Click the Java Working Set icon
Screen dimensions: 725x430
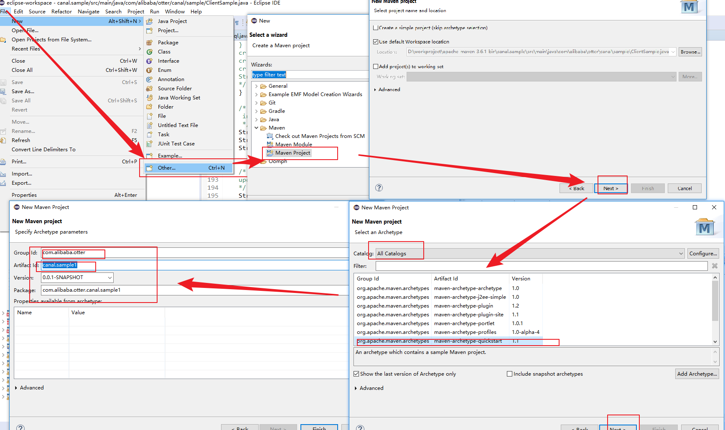click(150, 97)
